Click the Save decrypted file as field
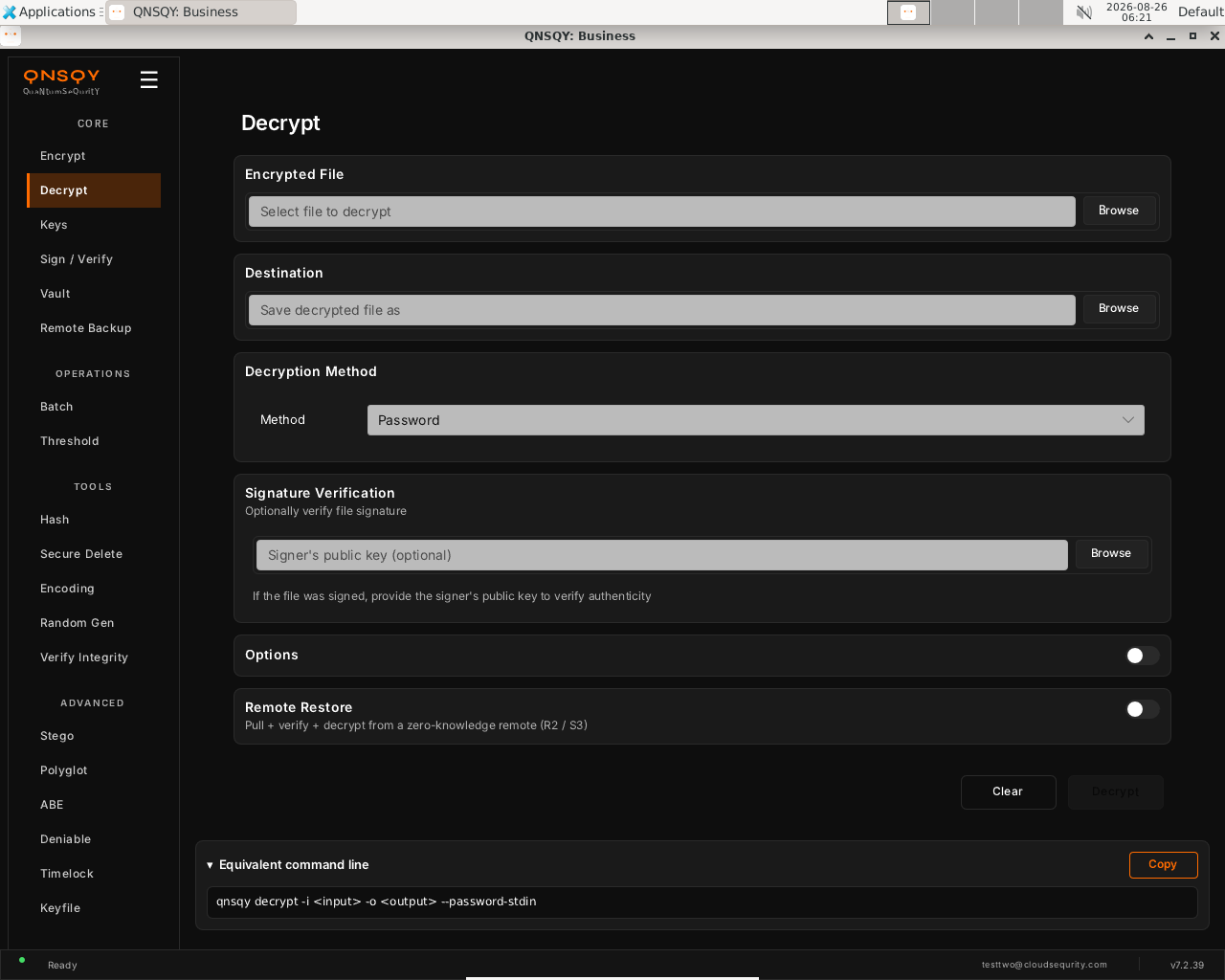 click(x=662, y=310)
